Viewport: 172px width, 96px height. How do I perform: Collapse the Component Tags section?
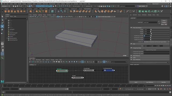pyautogui.click(x=131, y=48)
